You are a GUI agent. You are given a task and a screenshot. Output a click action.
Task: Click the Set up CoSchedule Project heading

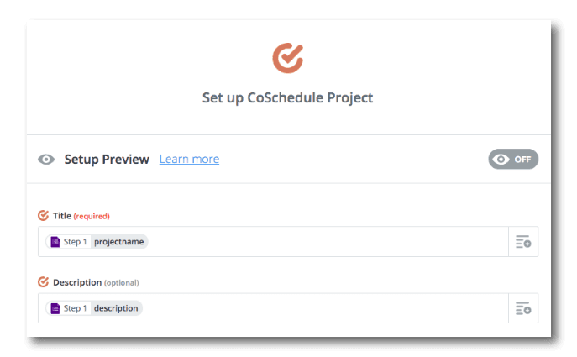pos(288,98)
